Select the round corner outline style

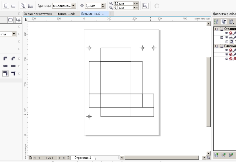(5, 58)
